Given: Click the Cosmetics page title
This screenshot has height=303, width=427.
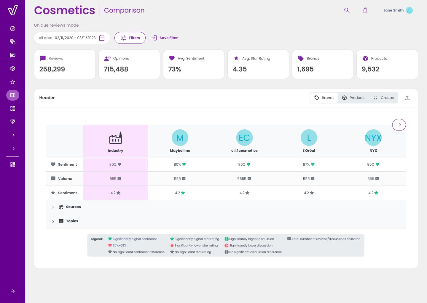Looking at the screenshot, I should 64,10.
